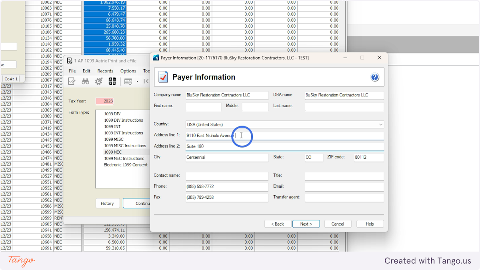Screen dimensions: 480x270
Task: Open the calculator toolbar icon
Action: (x=112, y=81)
